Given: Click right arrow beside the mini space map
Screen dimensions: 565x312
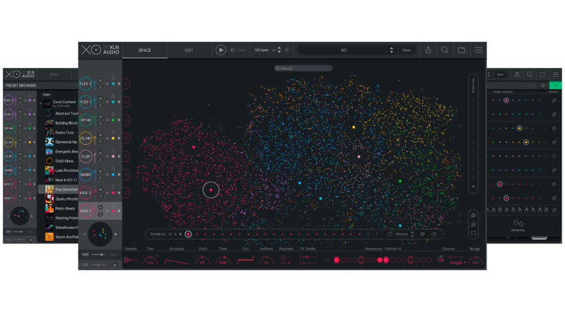Looking at the screenshot, I should click(116, 234).
